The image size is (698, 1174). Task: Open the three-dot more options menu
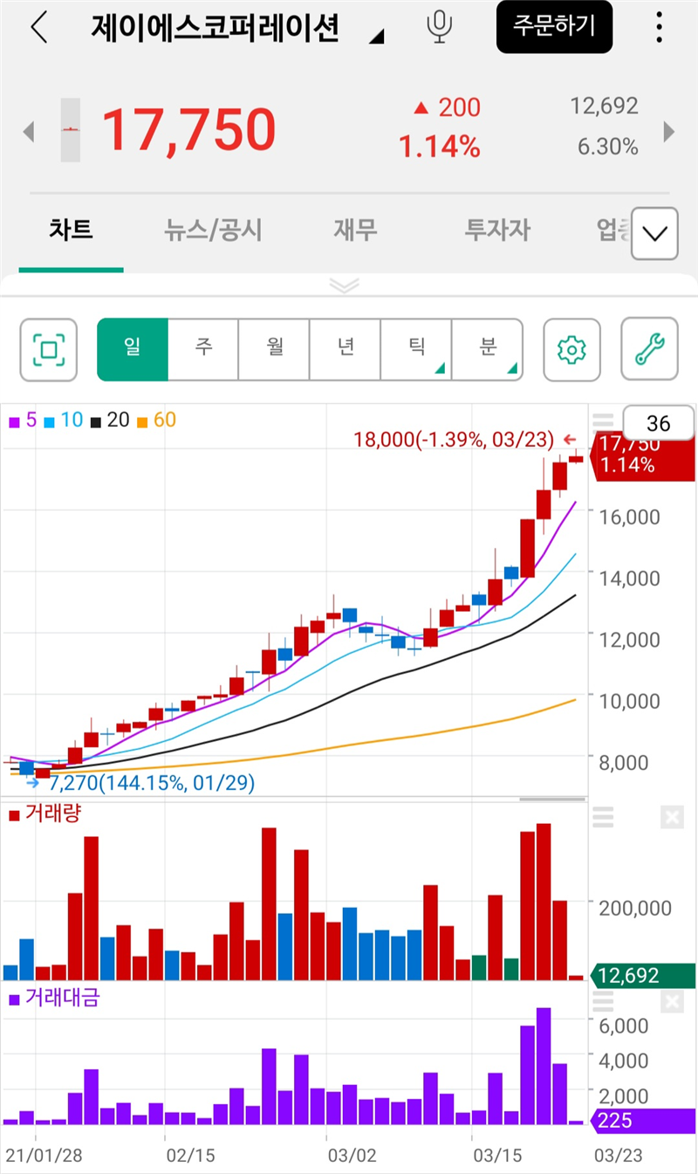tap(659, 27)
